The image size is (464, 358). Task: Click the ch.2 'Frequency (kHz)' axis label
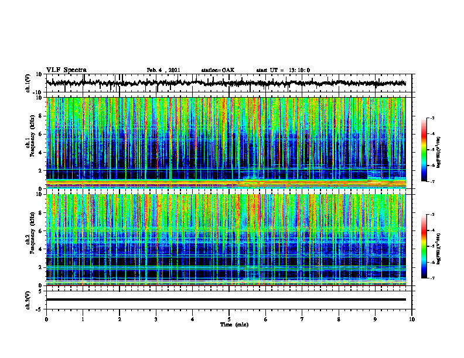(32, 233)
